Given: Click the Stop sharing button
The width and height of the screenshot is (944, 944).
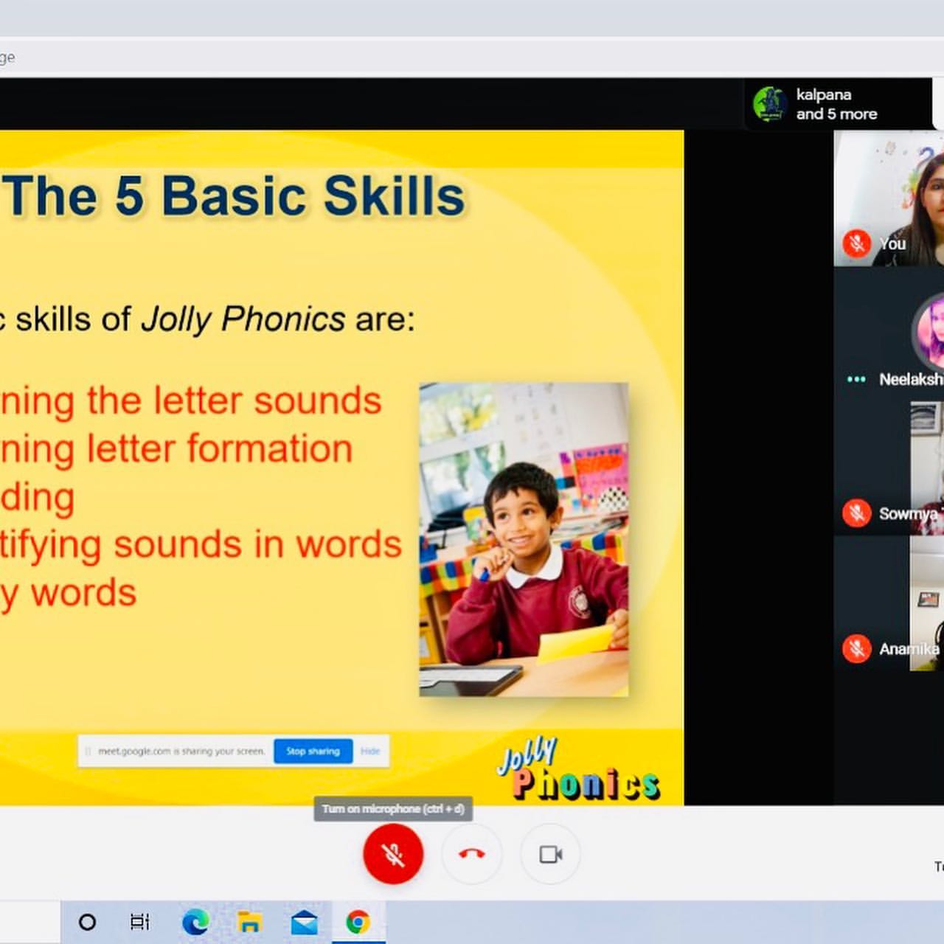Looking at the screenshot, I should coord(313,752).
